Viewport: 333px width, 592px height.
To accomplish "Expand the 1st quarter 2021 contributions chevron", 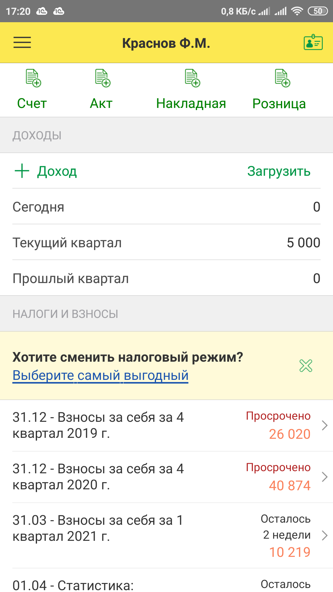I will [324, 535].
